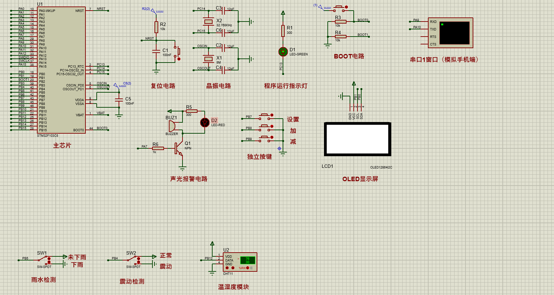This screenshot has height=295, width=554.
Task: Select capacitor C6 near PC15
Action: coord(224,33)
